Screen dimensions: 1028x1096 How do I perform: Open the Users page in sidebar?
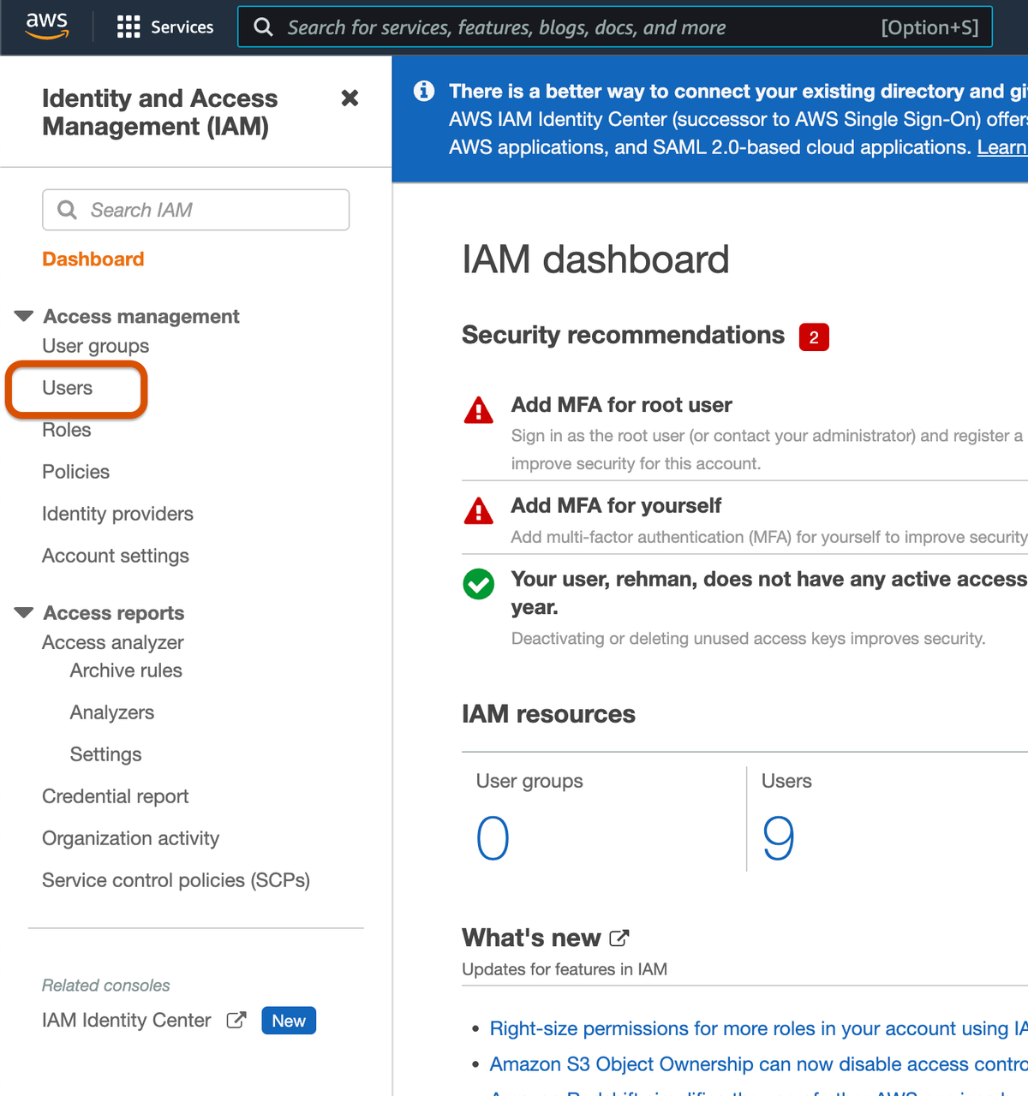point(68,388)
